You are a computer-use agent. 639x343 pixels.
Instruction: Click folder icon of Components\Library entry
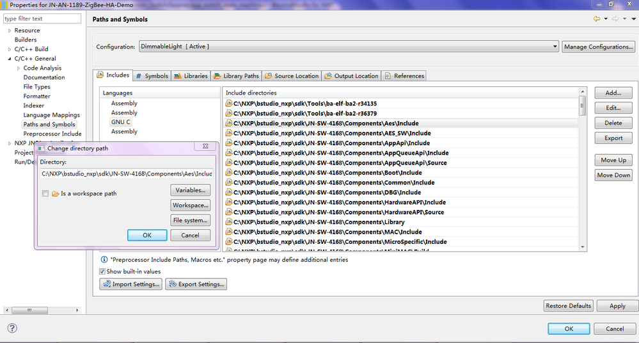point(229,222)
